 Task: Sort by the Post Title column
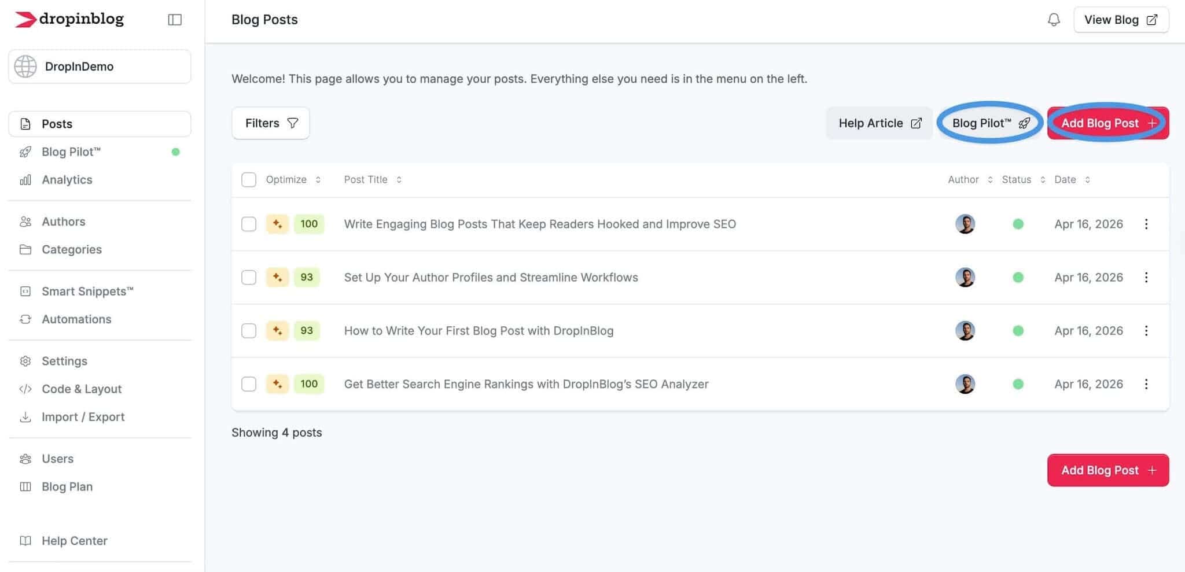pos(373,179)
